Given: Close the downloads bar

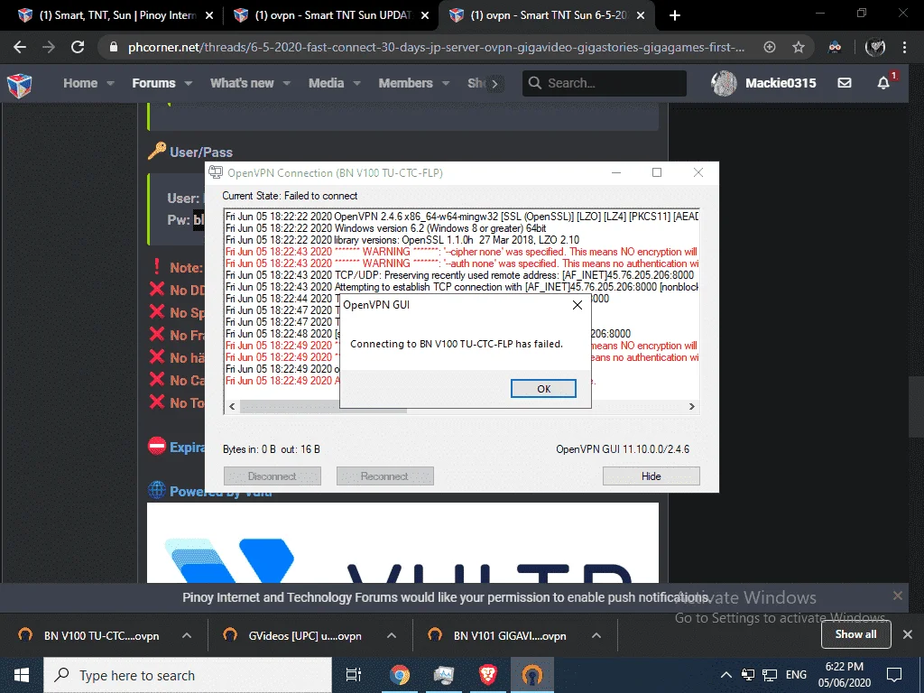Looking at the screenshot, I should coord(908,634).
